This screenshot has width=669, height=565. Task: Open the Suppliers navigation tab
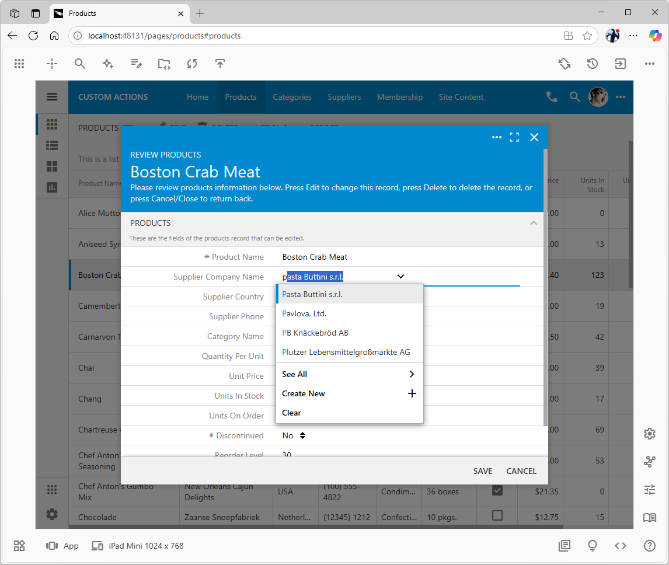(344, 97)
